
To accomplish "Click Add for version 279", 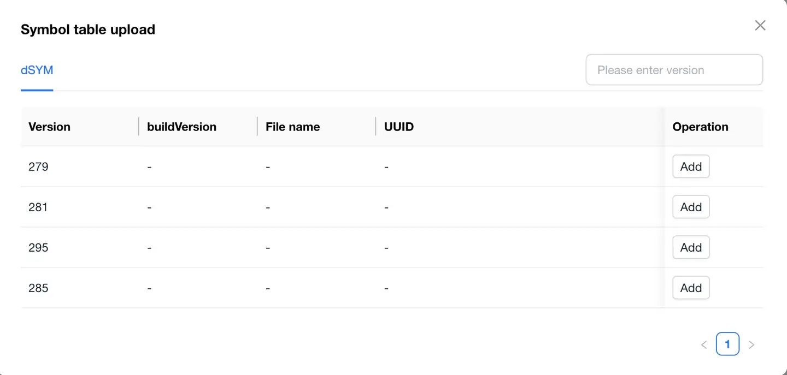I will [x=691, y=167].
